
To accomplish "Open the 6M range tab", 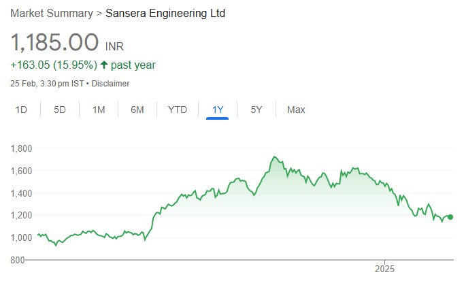I will tap(137, 110).
